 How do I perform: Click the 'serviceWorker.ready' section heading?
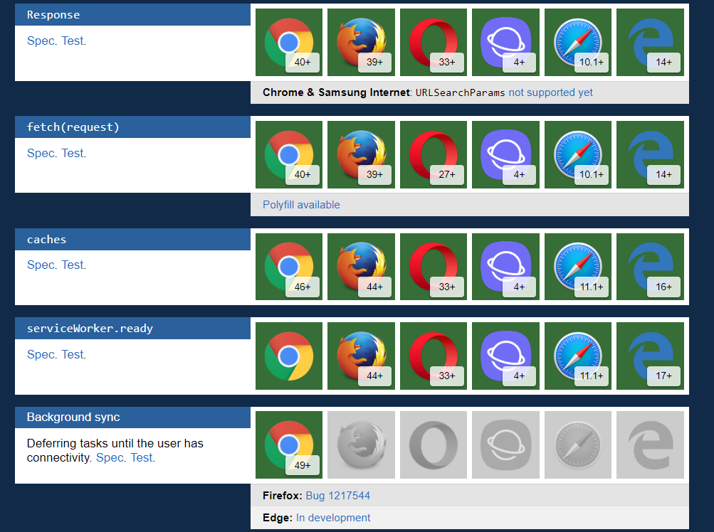point(132,328)
